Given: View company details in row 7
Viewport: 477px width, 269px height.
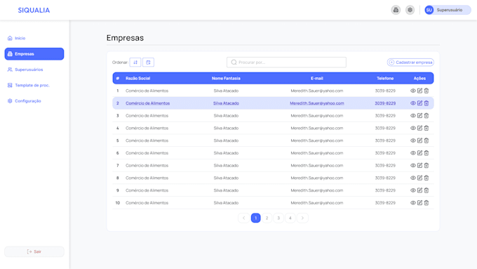Looking at the screenshot, I should pyautogui.click(x=412, y=166).
